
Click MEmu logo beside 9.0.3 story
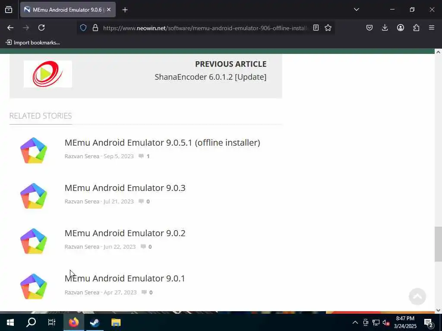[x=34, y=196]
